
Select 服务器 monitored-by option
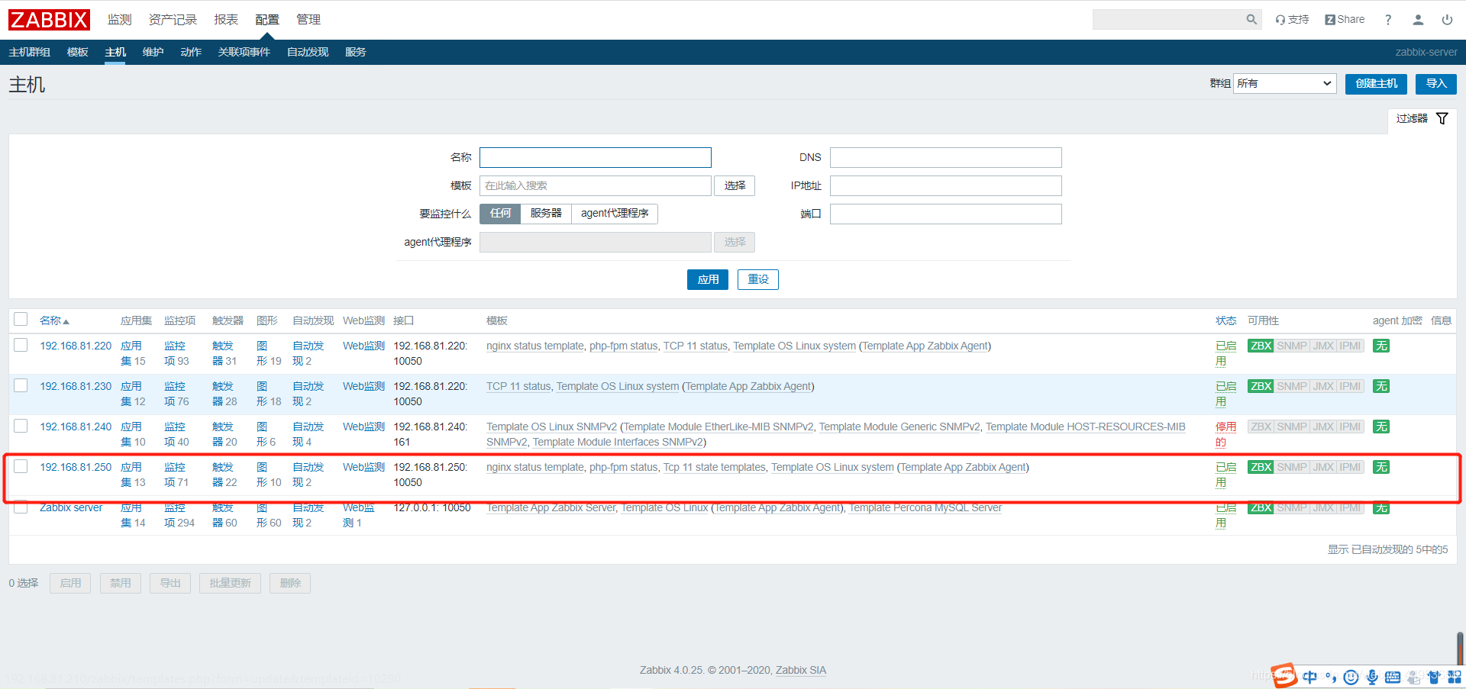pyautogui.click(x=546, y=214)
